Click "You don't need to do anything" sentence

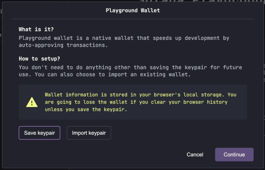pos(66,67)
